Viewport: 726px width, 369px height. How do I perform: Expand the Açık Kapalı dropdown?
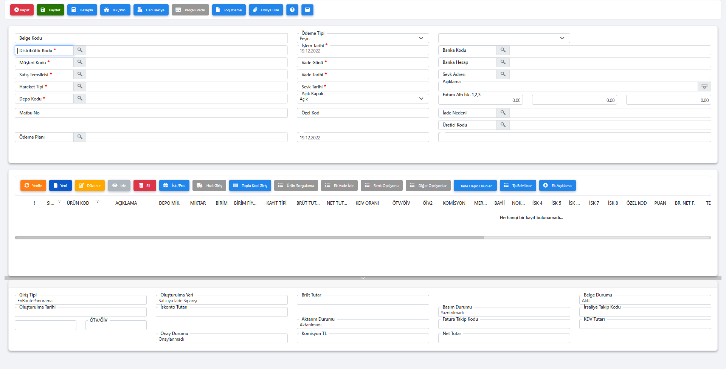click(x=421, y=99)
